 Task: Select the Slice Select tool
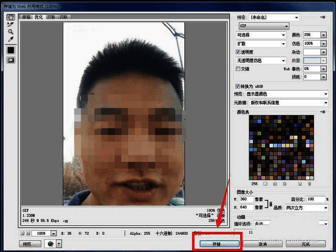click(x=10, y=24)
